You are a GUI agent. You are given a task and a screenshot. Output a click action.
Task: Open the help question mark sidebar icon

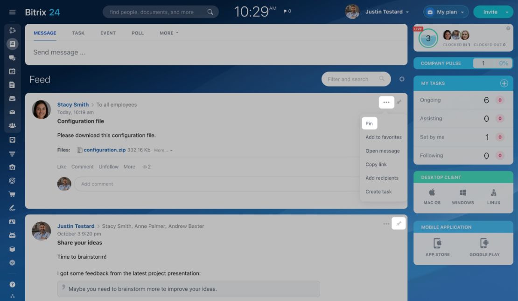[12, 285]
